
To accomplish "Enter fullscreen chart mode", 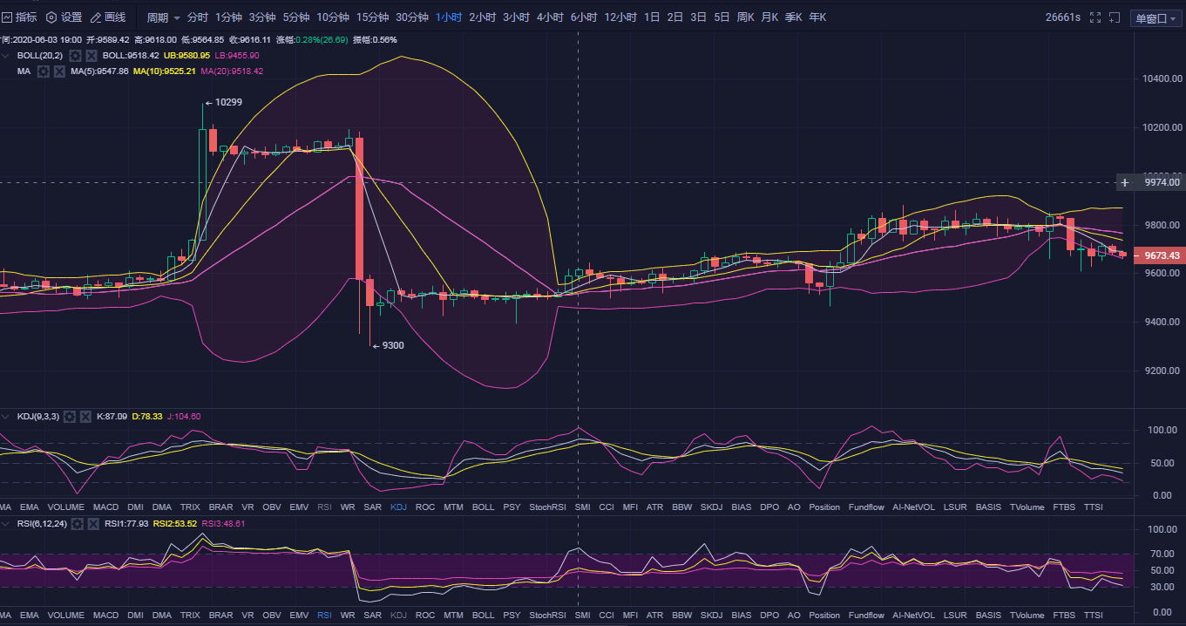I will (1096, 17).
